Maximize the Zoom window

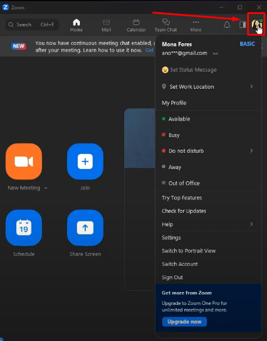coord(240,7)
